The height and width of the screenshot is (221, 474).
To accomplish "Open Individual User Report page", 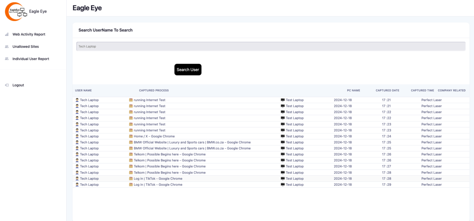I will [x=31, y=59].
